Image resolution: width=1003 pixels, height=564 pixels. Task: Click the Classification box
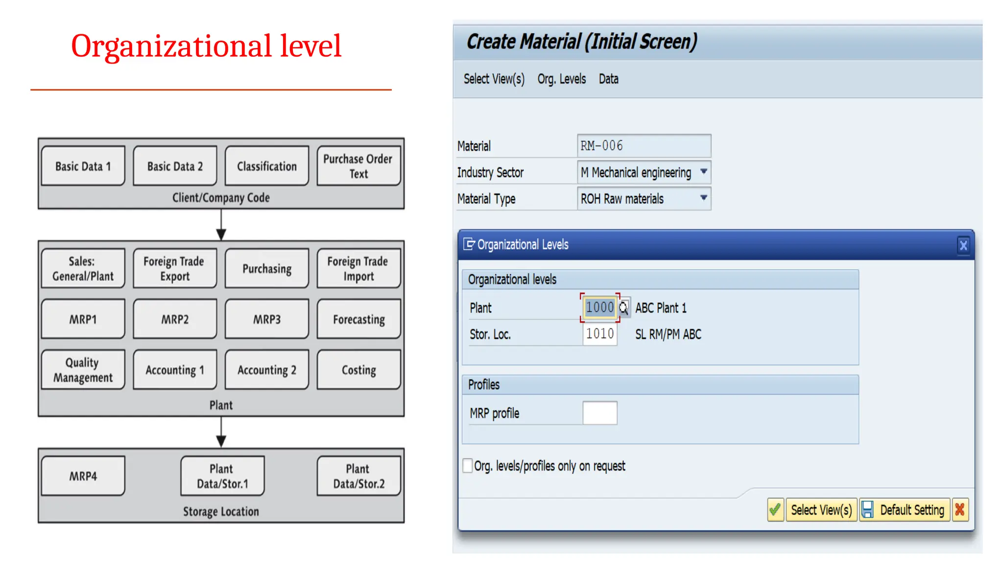click(267, 166)
